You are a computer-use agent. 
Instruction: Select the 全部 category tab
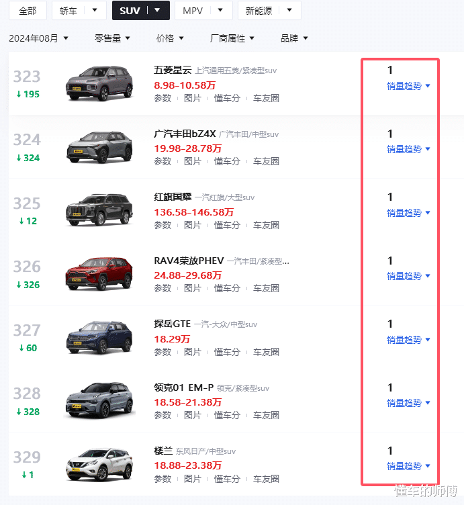click(x=28, y=11)
